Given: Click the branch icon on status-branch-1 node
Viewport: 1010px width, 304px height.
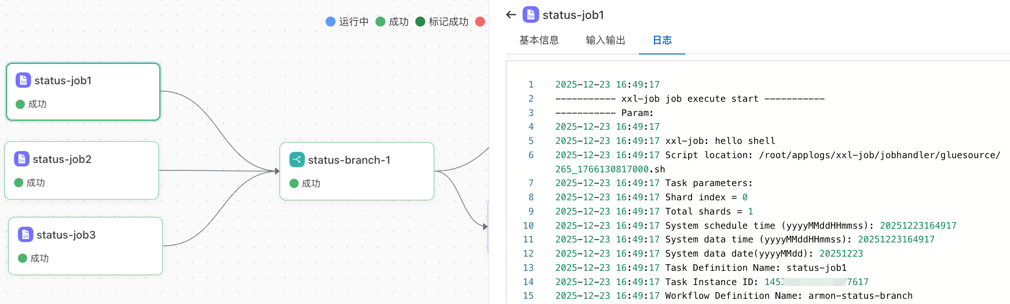Looking at the screenshot, I should [x=297, y=160].
